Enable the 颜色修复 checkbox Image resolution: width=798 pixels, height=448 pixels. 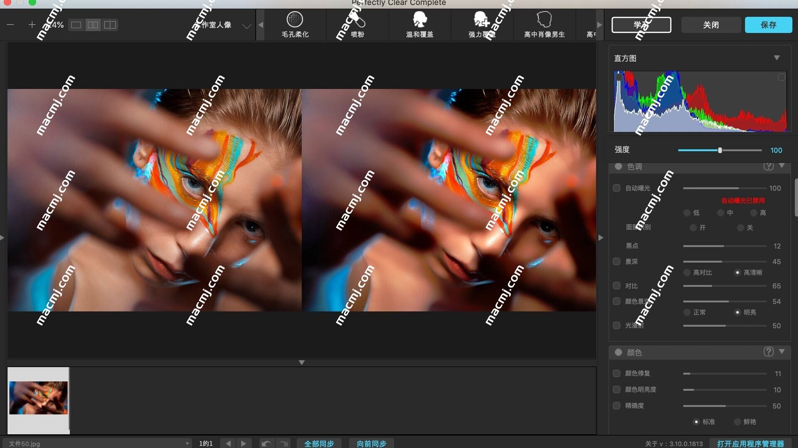pyautogui.click(x=617, y=373)
